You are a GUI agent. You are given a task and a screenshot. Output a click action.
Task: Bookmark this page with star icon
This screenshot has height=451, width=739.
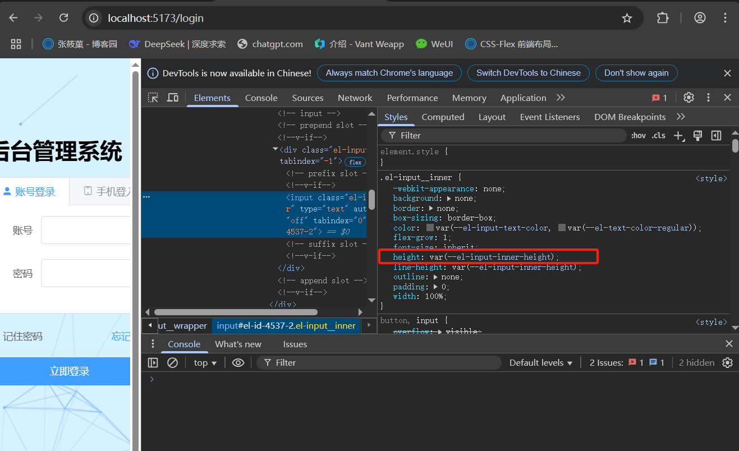[627, 18]
